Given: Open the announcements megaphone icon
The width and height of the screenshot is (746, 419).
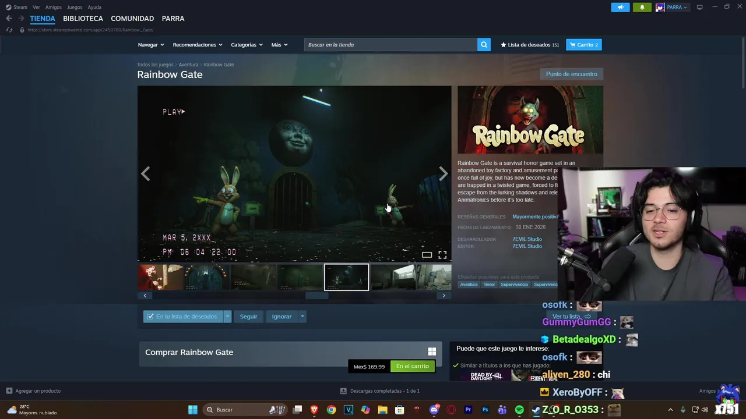Looking at the screenshot, I should [620, 7].
